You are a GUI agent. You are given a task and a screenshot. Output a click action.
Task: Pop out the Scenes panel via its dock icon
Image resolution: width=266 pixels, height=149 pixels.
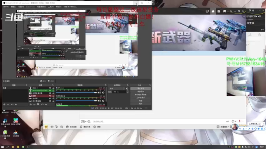(x=26, y=85)
